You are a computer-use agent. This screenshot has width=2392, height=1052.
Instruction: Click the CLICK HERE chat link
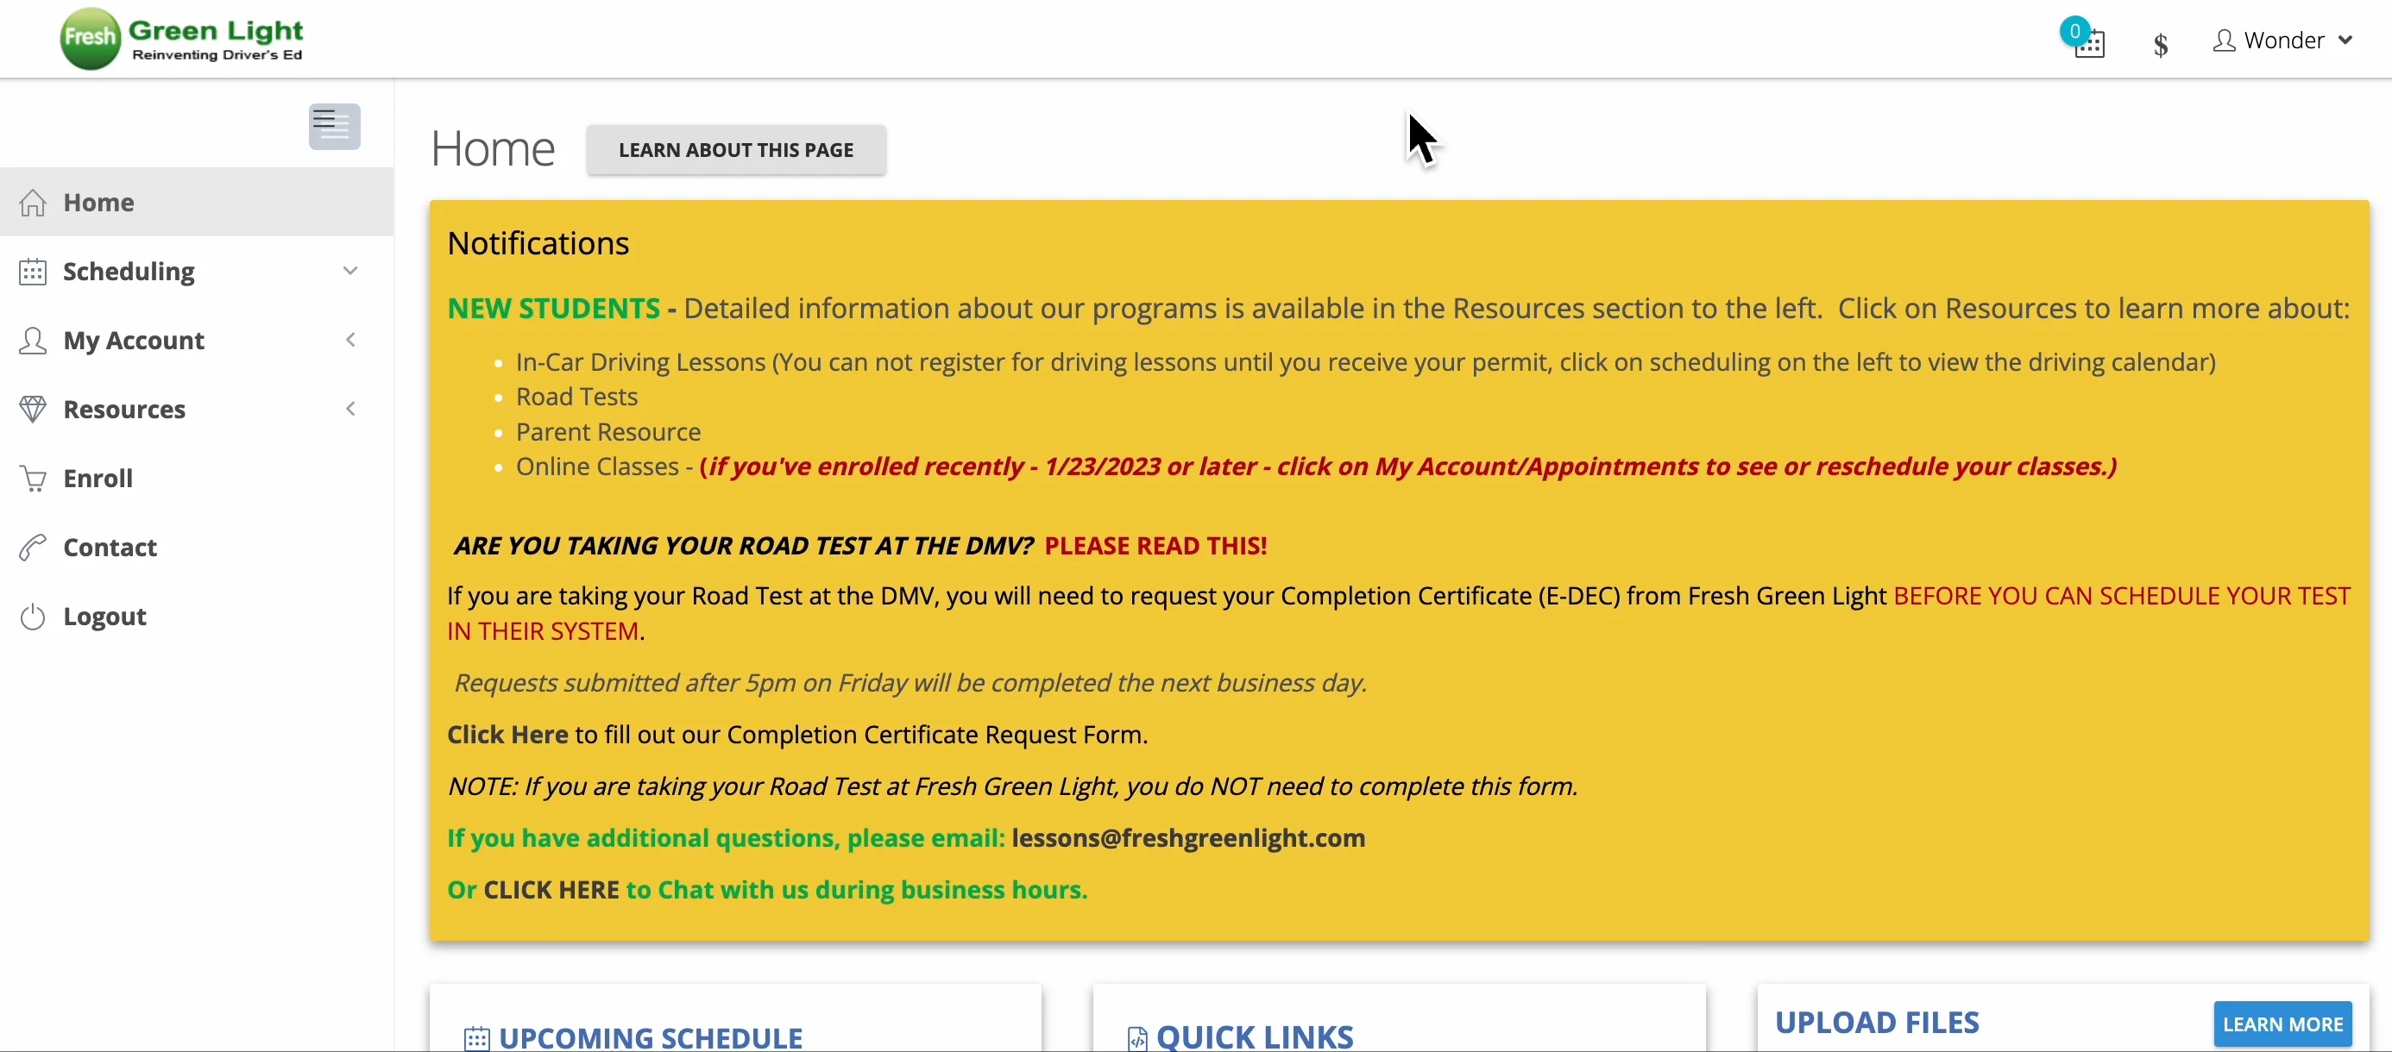point(551,890)
